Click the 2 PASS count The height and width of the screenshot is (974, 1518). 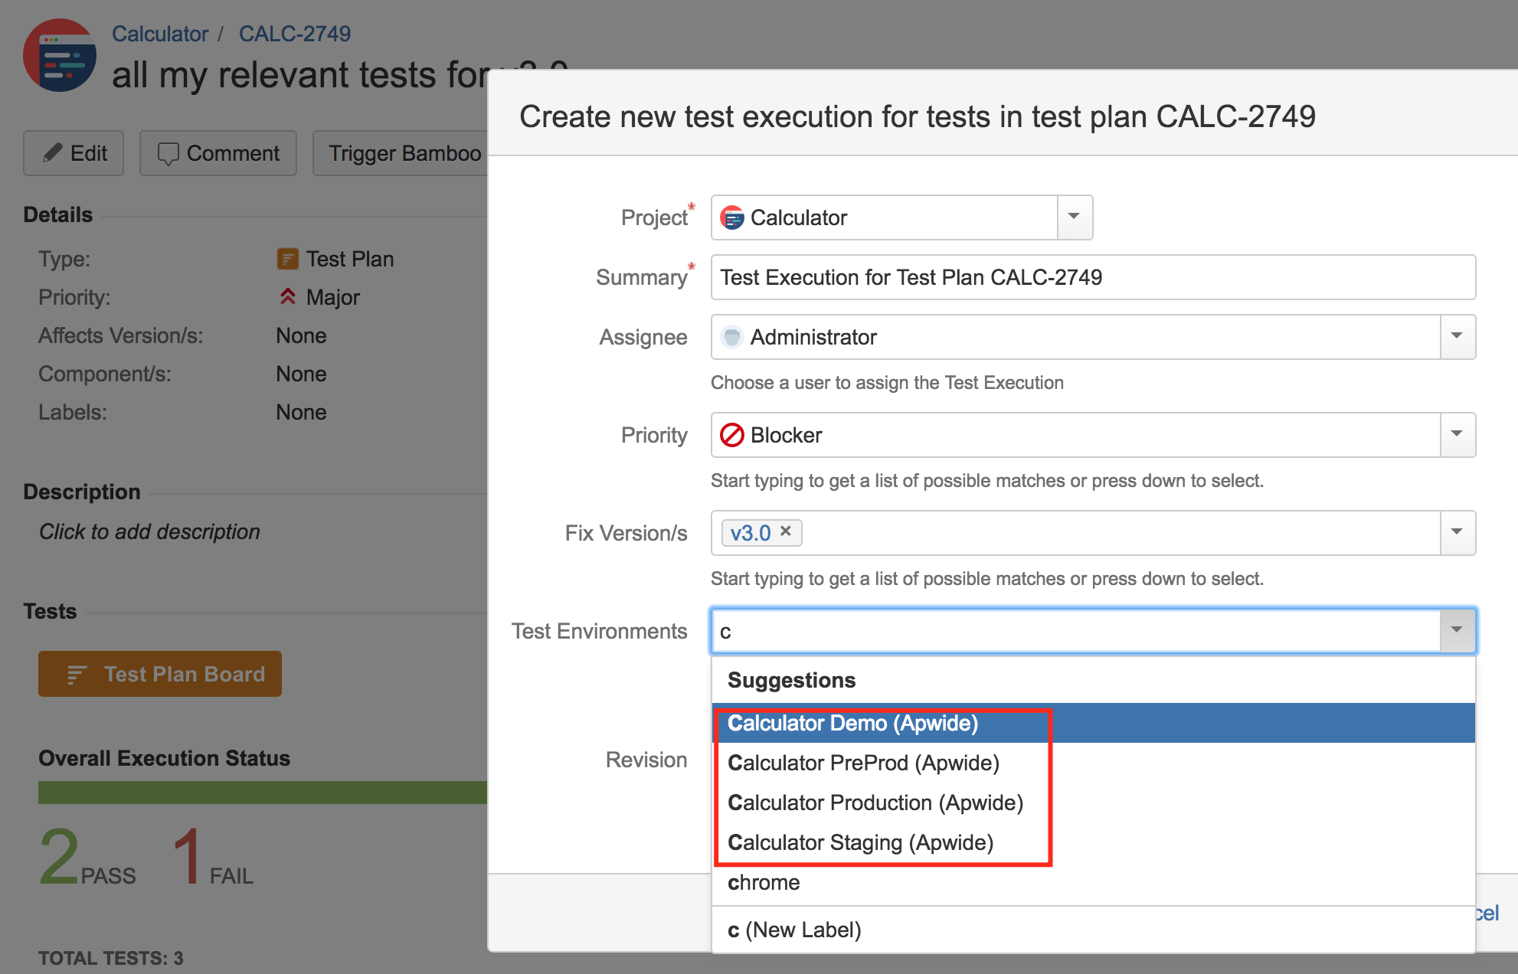(87, 858)
